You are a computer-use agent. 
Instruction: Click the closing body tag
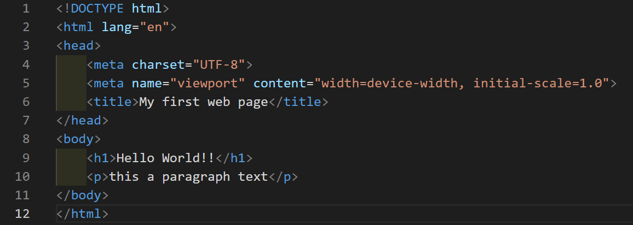click(x=82, y=195)
